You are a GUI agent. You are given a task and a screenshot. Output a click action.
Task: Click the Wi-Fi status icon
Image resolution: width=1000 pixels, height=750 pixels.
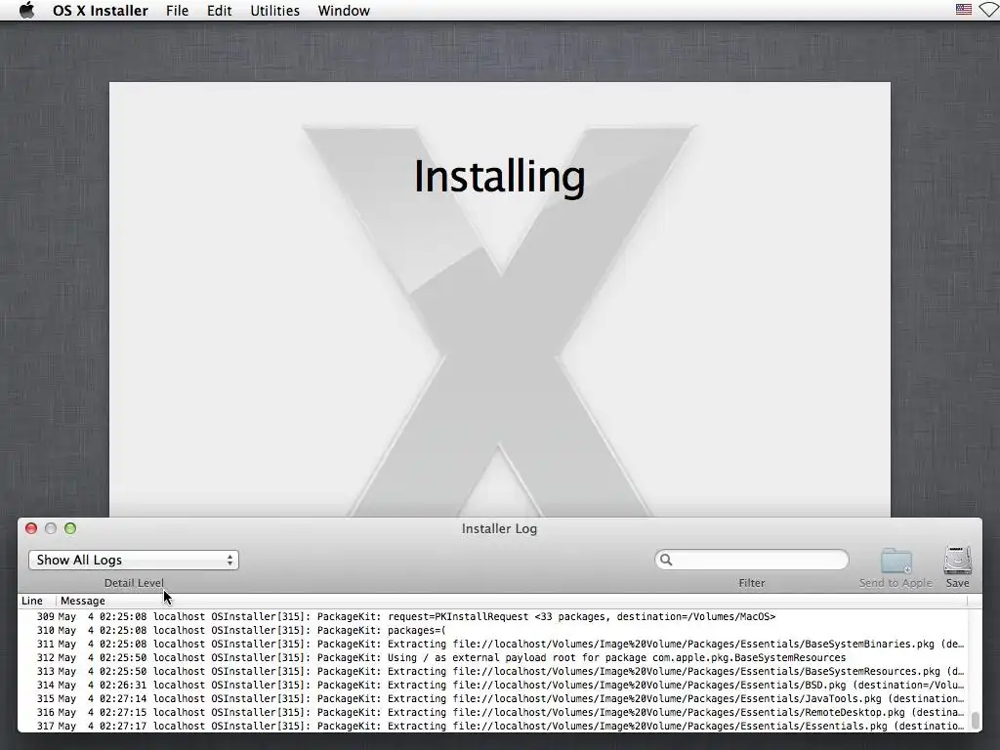(x=989, y=10)
